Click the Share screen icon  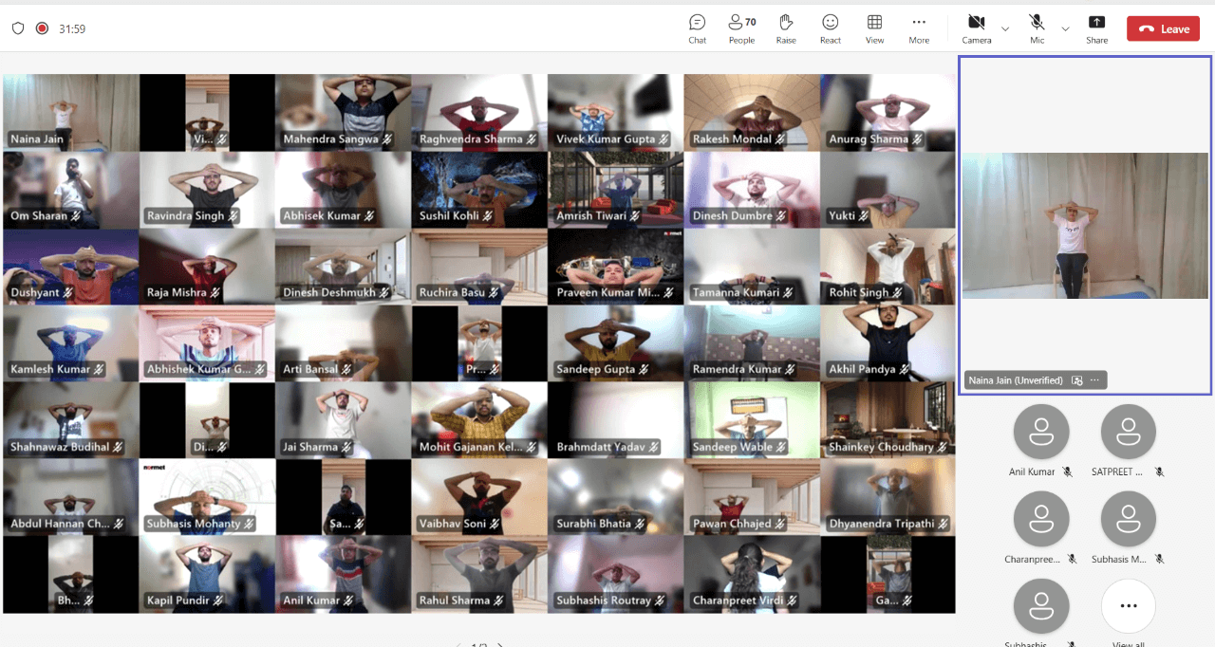click(1096, 28)
